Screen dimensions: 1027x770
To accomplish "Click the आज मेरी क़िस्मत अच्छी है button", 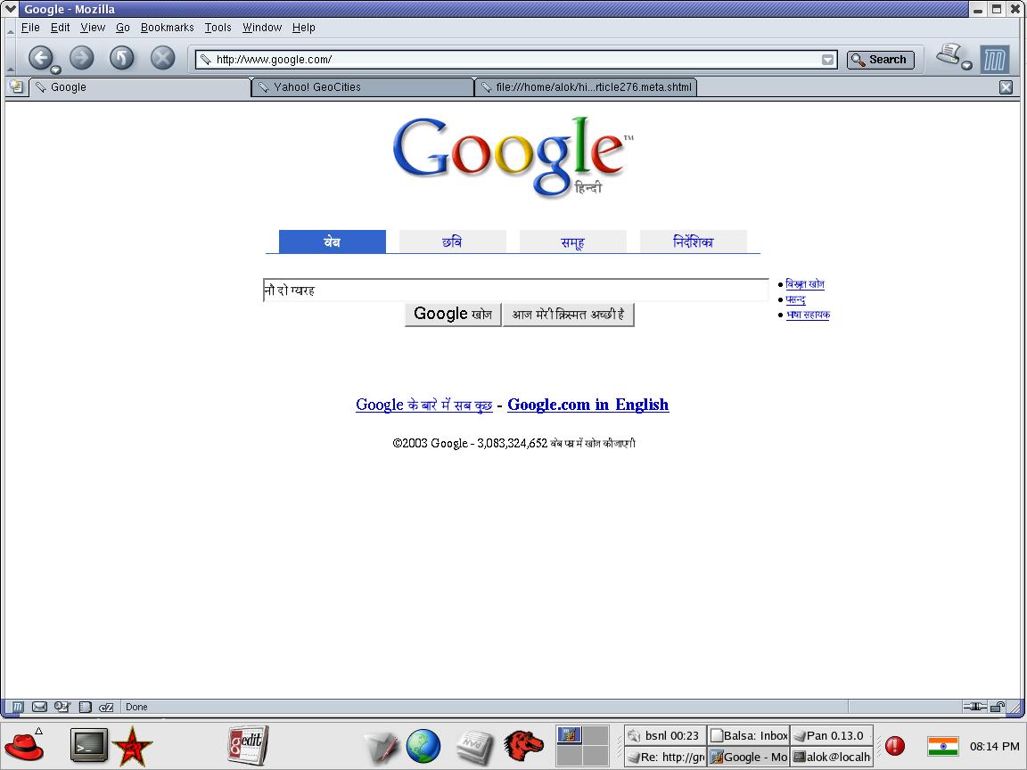I will pyautogui.click(x=568, y=315).
